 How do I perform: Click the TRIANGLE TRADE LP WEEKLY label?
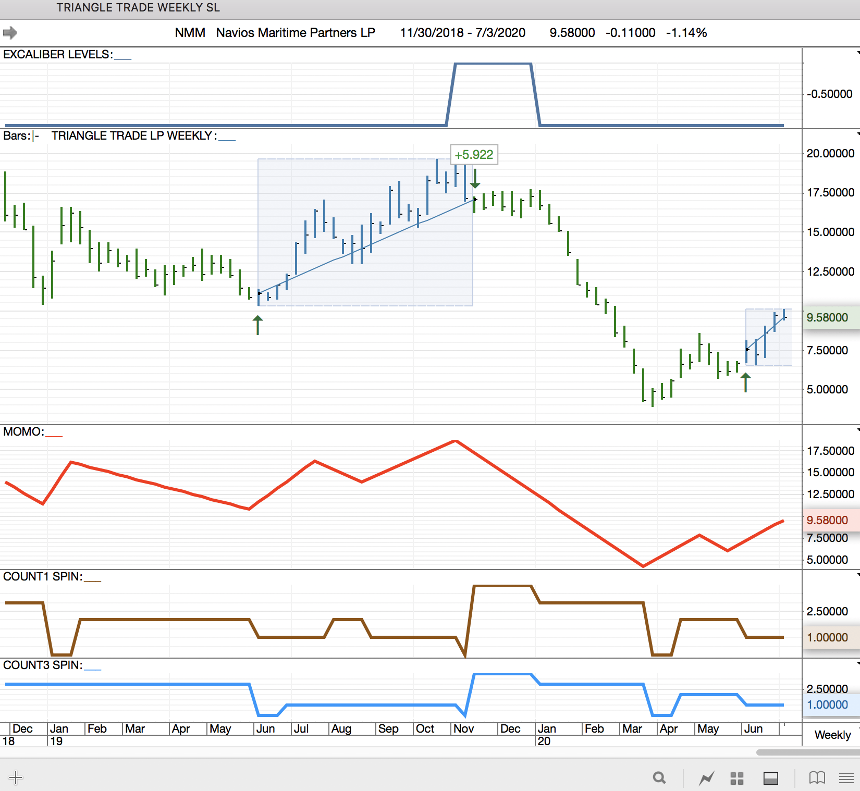click(134, 136)
